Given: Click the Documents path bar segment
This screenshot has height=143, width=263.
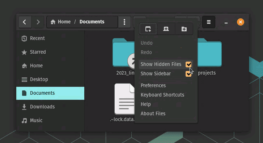Looking at the screenshot, I should [x=92, y=22].
